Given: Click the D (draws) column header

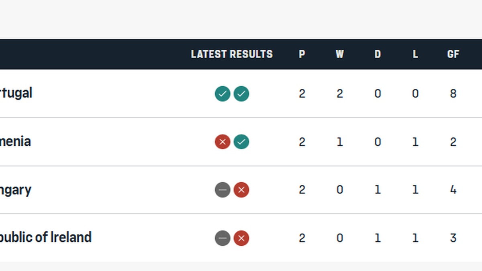Looking at the screenshot, I should pyautogui.click(x=378, y=54).
